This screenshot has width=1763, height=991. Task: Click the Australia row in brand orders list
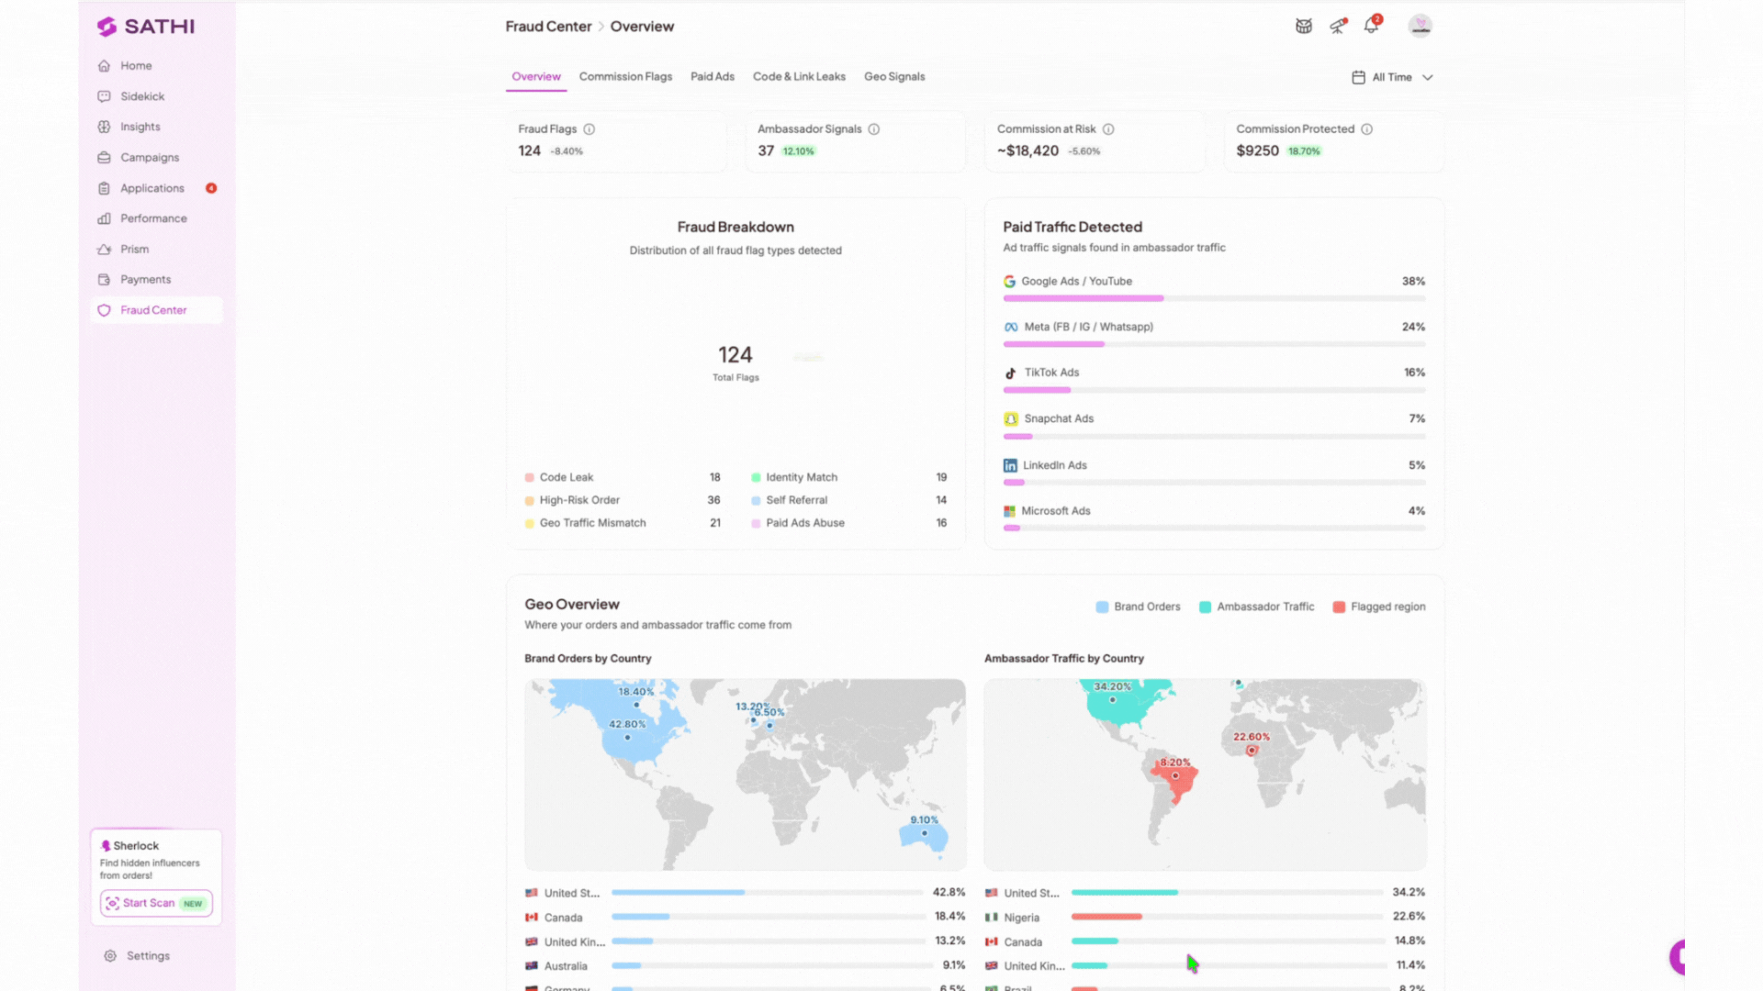coord(745,966)
